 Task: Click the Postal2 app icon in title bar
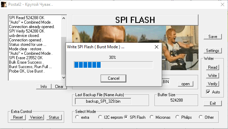(x=4, y=4)
